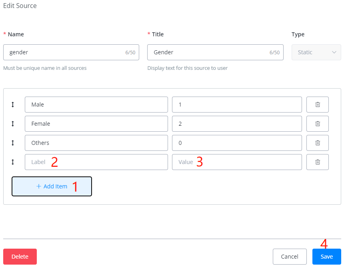
Task: Focus the Name field containing gender
Action: 64,52
